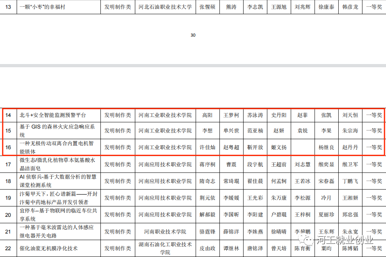Click the 发明制作类 category cell in row 18
This screenshot has height=257, width=386.
(118, 181)
